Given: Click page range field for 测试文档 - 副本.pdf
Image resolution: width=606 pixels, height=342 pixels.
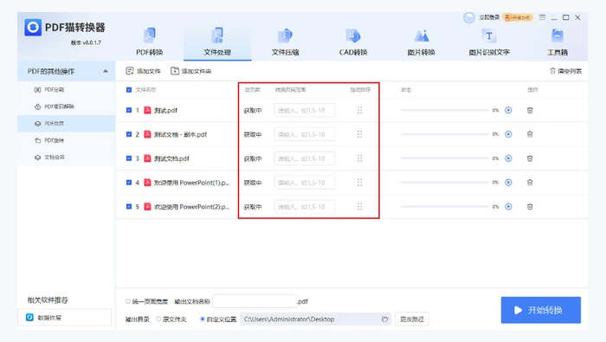Looking at the screenshot, I should pyautogui.click(x=305, y=134).
